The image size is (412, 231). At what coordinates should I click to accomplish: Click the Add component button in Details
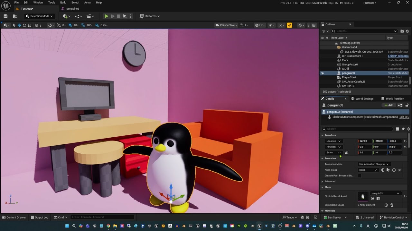point(389,105)
